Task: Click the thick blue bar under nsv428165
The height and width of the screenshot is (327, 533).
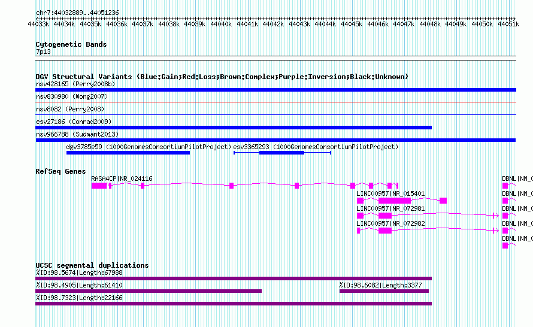Action: tap(275, 90)
